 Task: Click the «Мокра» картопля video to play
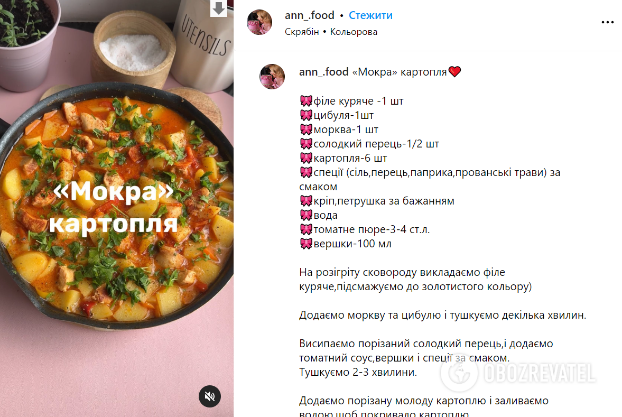(x=117, y=208)
